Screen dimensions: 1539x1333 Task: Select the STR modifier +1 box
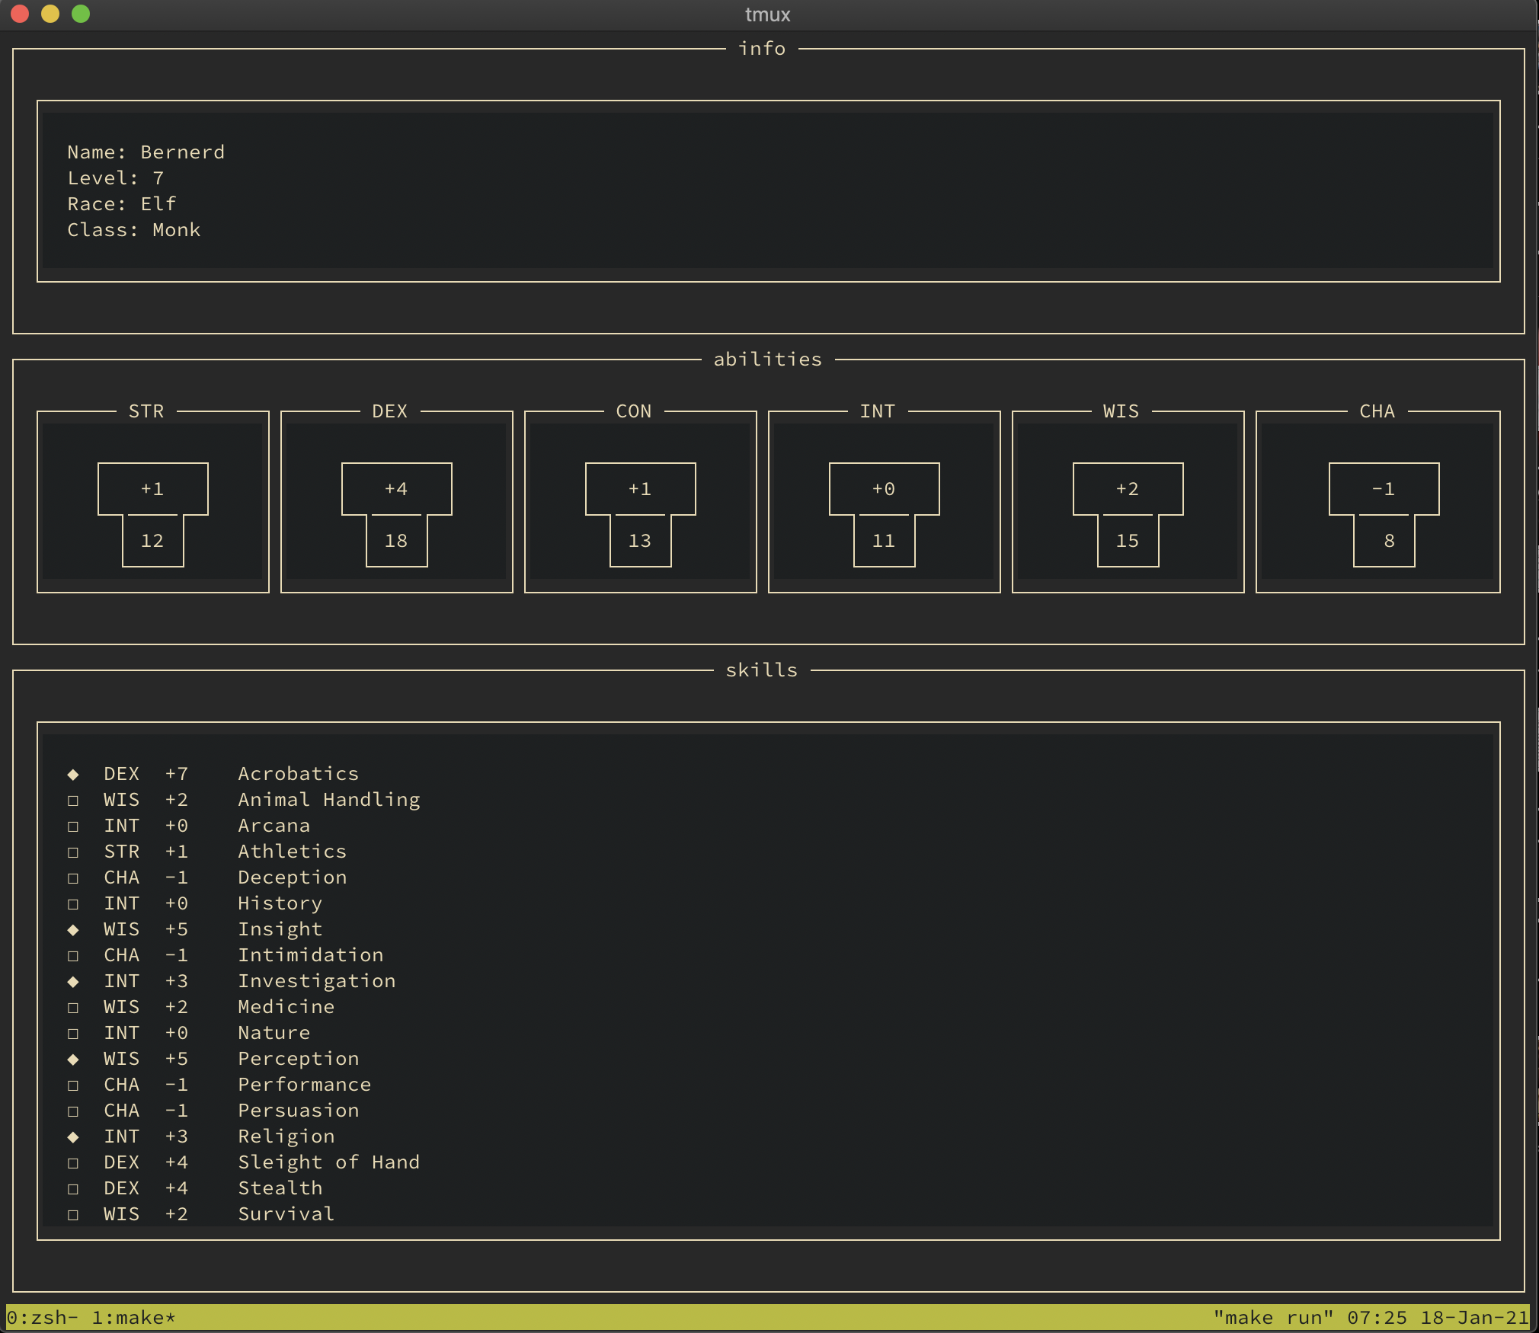point(152,489)
